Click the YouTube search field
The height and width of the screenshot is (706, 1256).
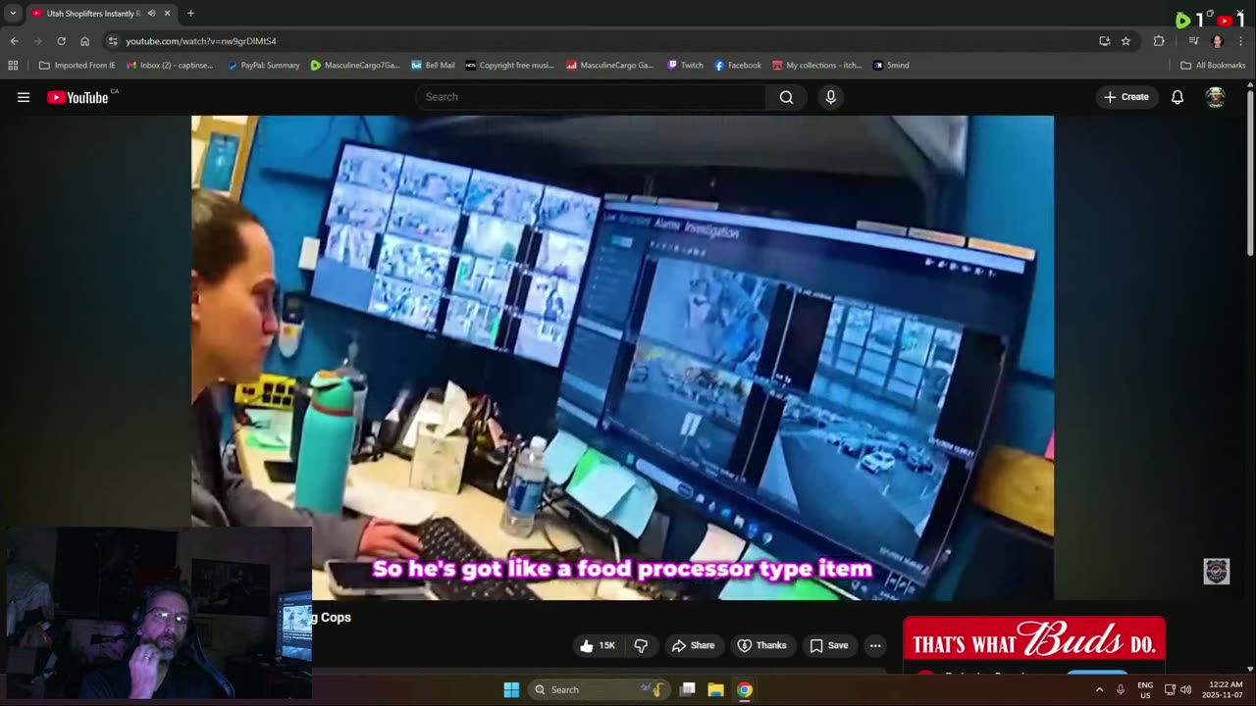(591, 97)
